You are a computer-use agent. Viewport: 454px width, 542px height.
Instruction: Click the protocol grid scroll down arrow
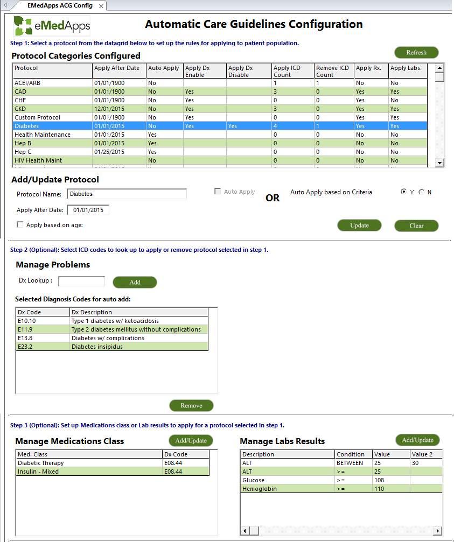439,163
